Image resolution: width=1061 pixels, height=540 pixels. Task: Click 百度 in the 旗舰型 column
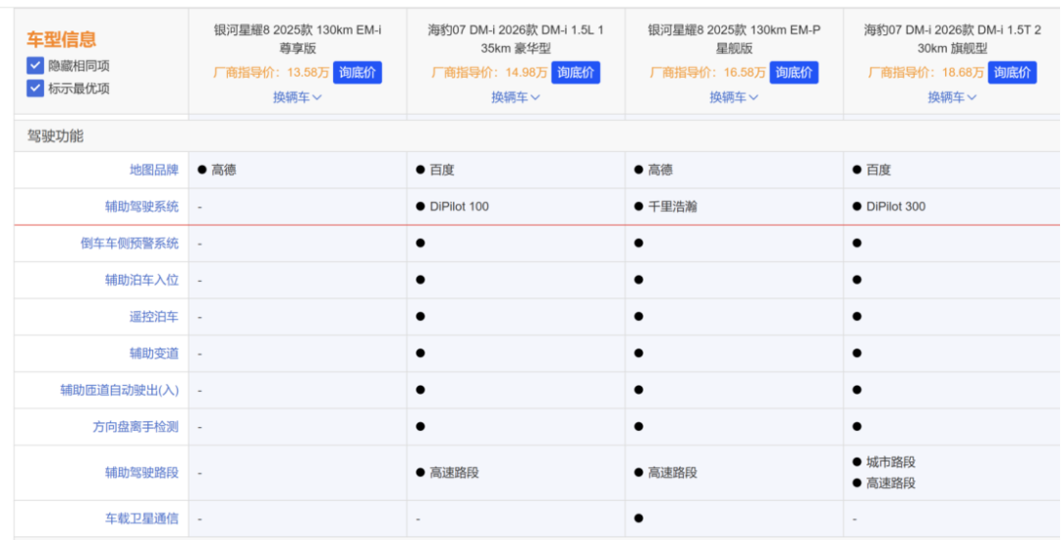878,170
